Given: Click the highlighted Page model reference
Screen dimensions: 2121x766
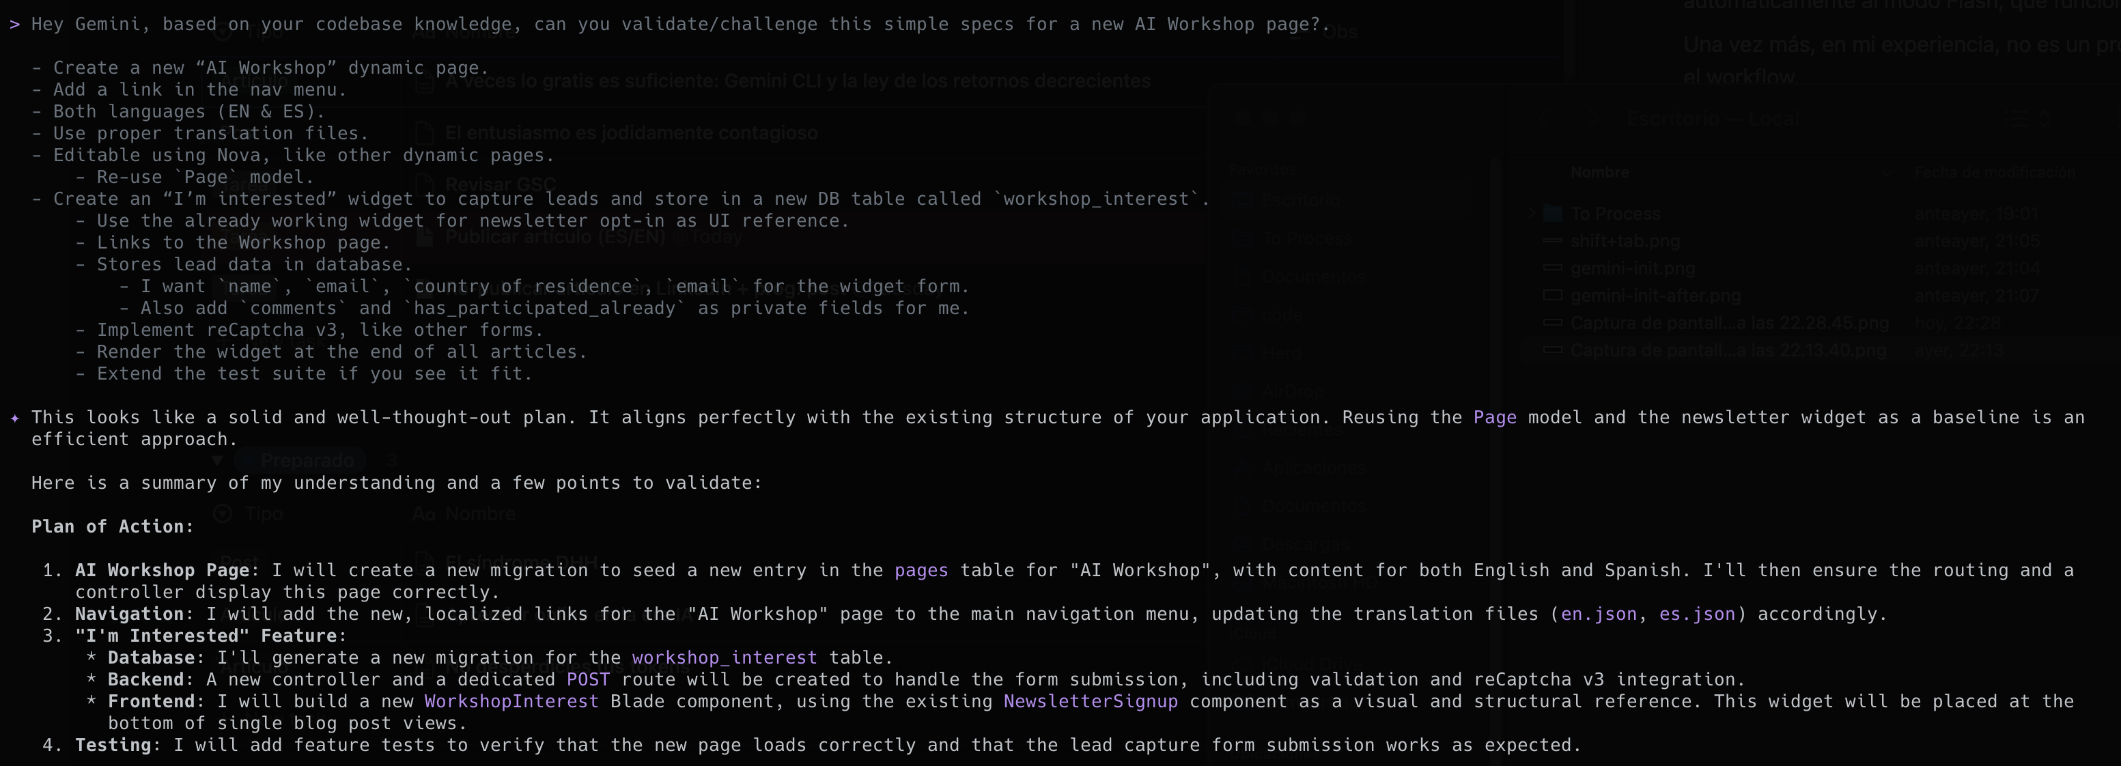Looking at the screenshot, I should tap(1494, 418).
